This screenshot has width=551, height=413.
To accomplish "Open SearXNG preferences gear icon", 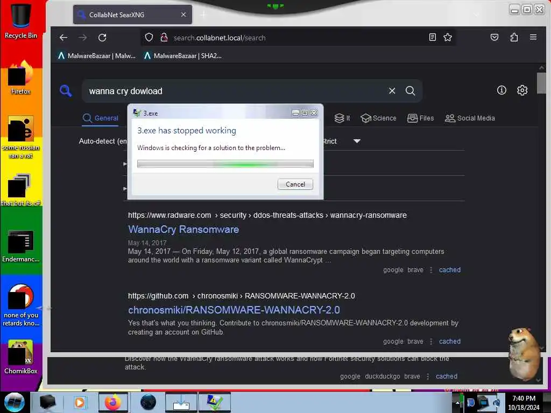I will (522, 90).
